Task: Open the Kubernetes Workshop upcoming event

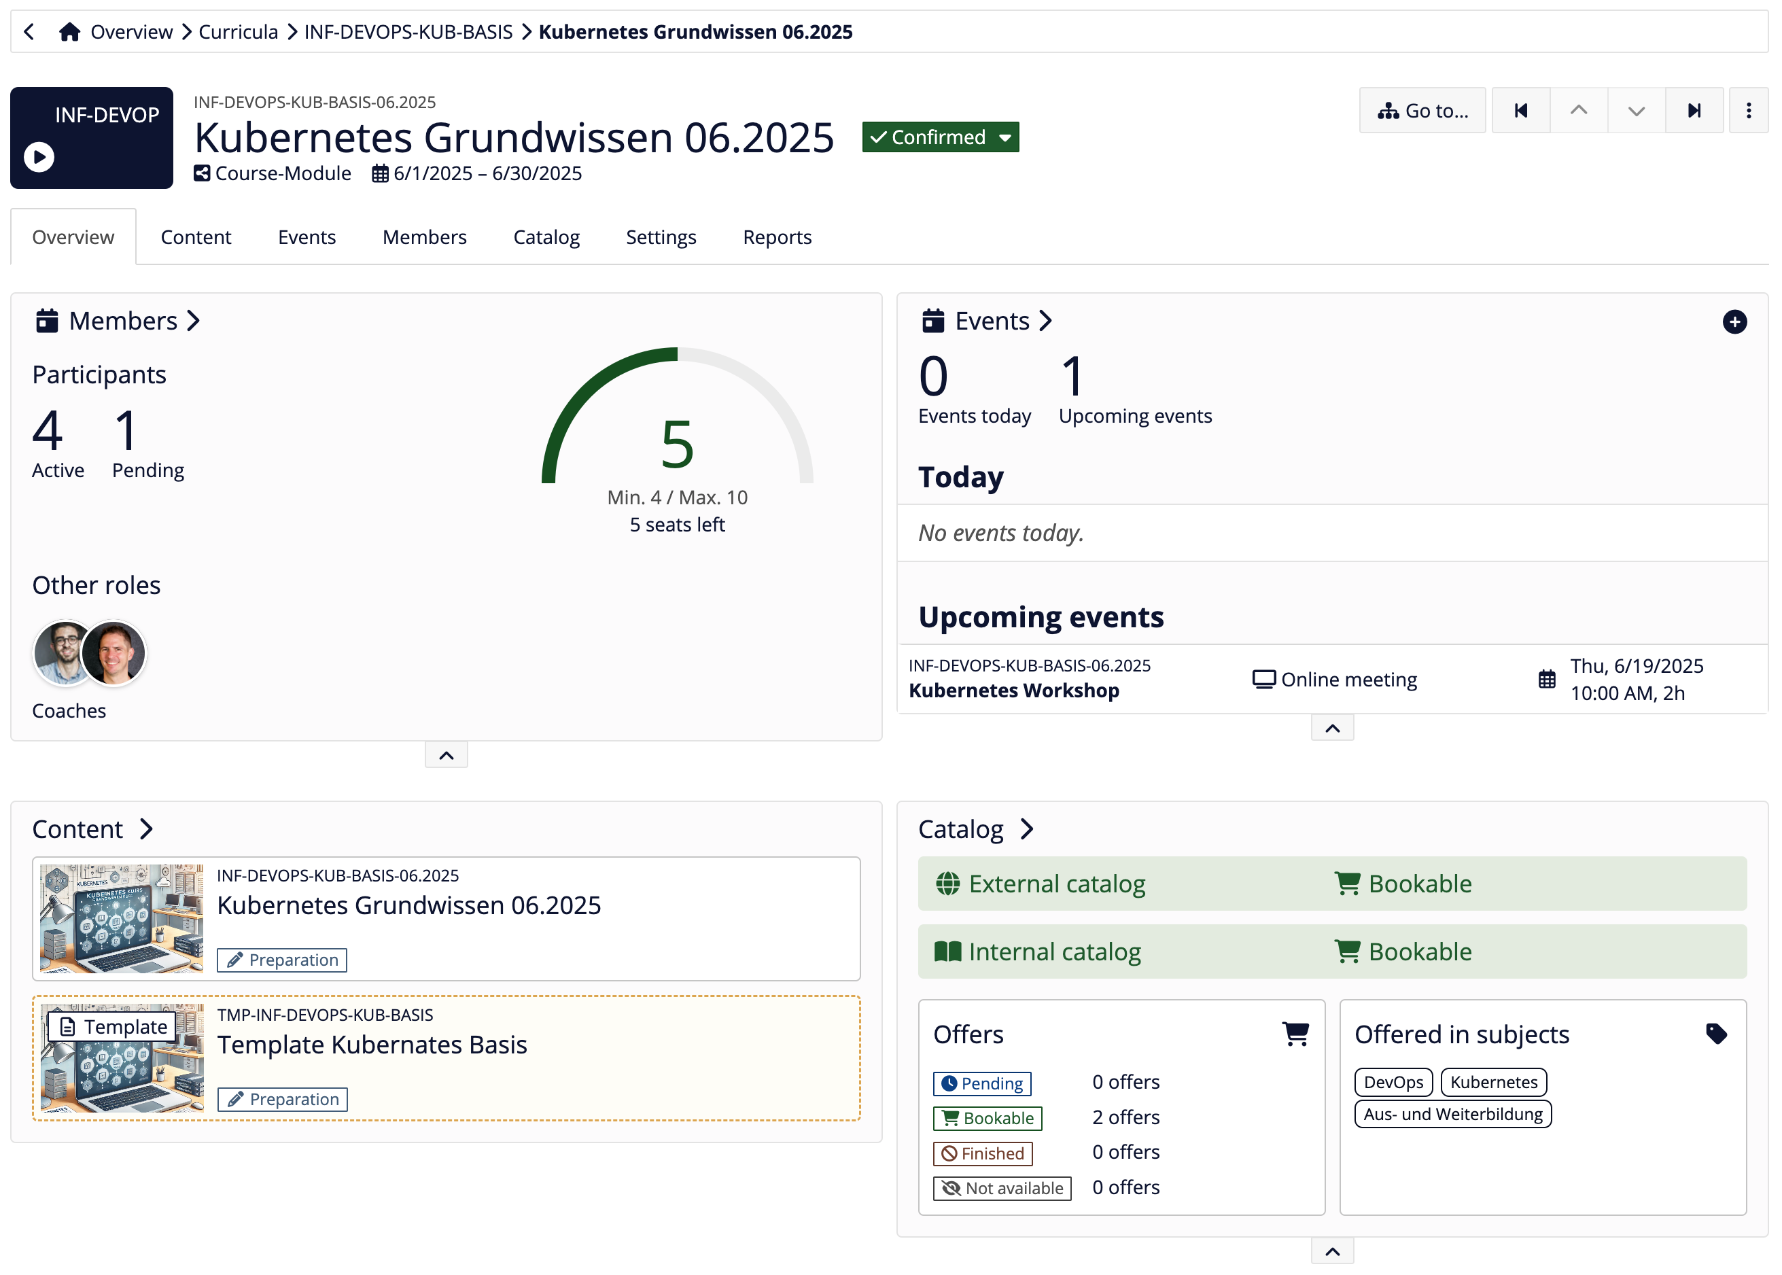Action: 1013,690
